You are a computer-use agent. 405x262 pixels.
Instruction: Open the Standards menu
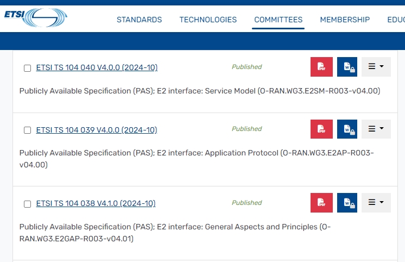click(x=139, y=20)
